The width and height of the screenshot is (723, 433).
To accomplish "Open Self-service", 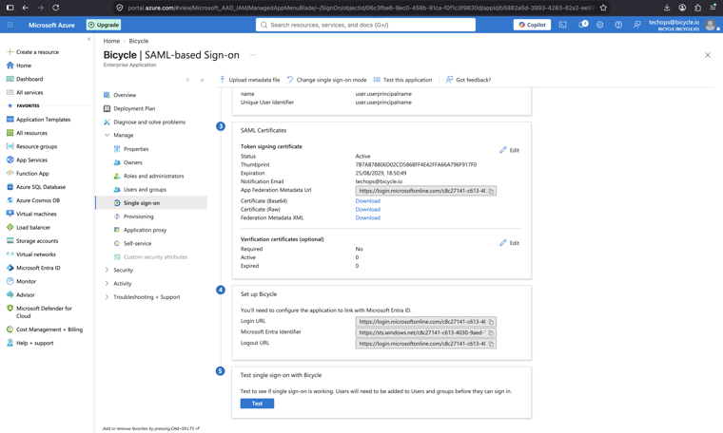I will (x=137, y=243).
